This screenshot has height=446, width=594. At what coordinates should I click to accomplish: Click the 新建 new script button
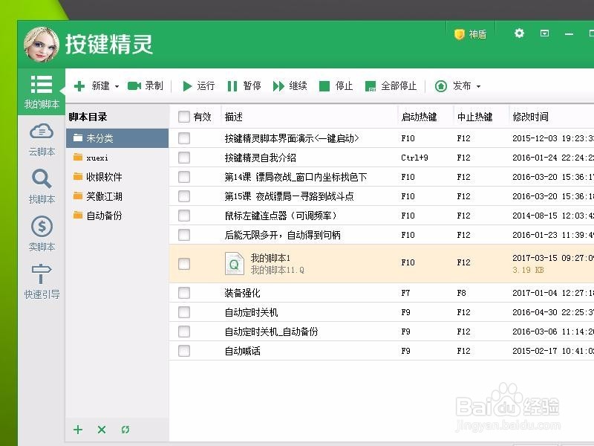91,86
